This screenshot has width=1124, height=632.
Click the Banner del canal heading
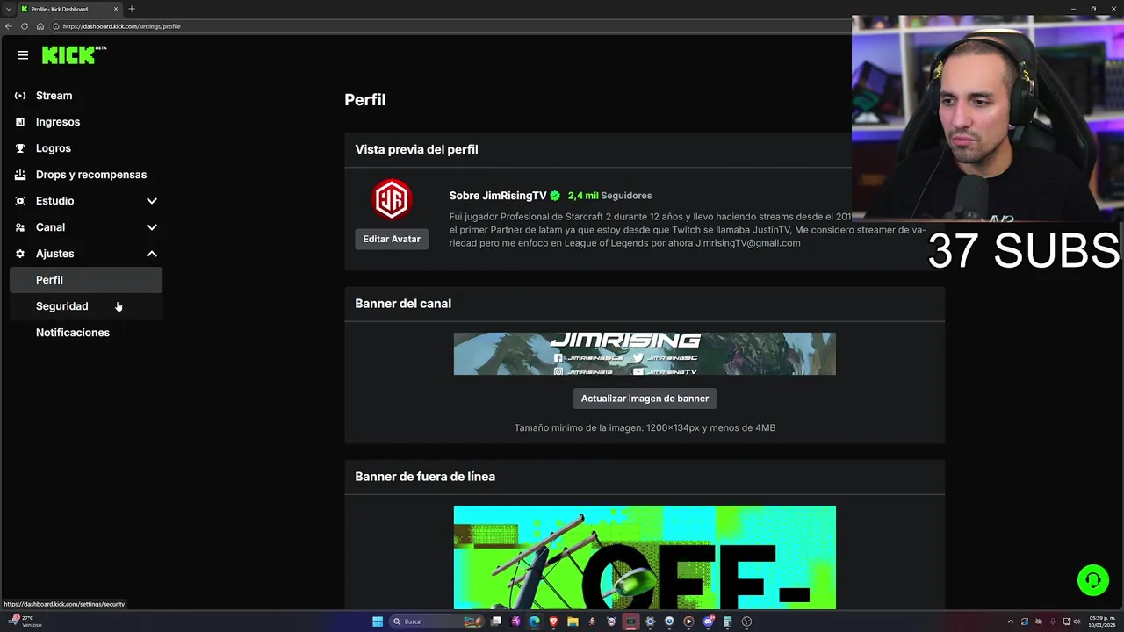(403, 304)
